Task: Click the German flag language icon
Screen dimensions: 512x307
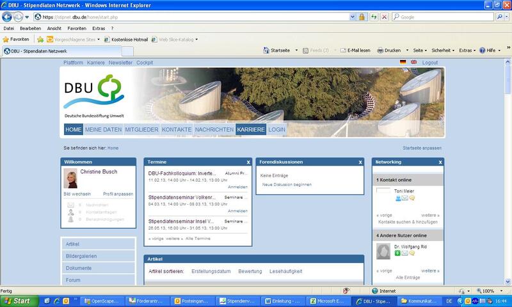Action: (403, 63)
